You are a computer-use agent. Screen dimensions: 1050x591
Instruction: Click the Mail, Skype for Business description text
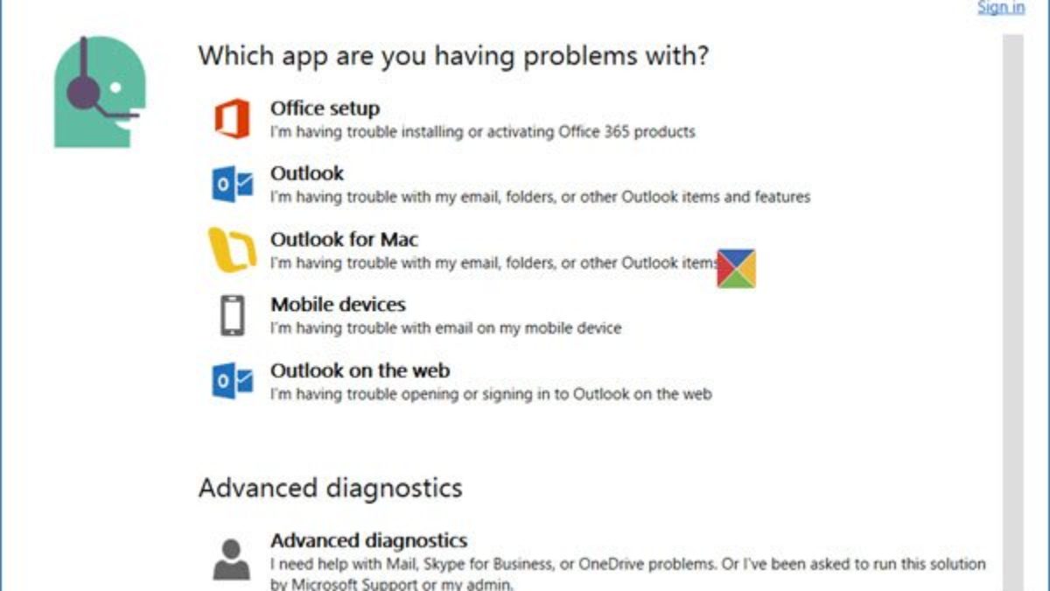pos(627,564)
